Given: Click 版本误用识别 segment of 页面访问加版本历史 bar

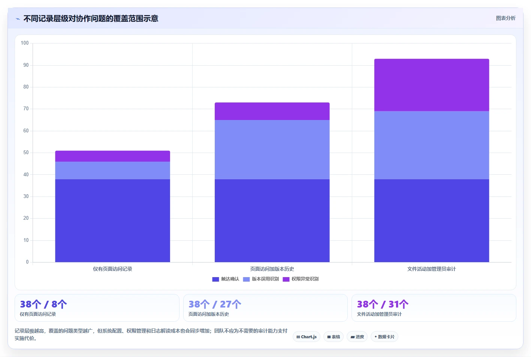Looking at the screenshot, I should tap(272, 150).
